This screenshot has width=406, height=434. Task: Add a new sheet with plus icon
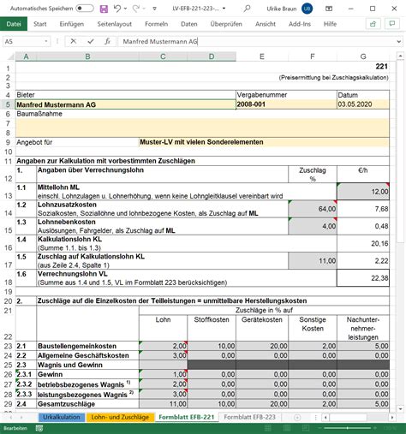coord(297,418)
